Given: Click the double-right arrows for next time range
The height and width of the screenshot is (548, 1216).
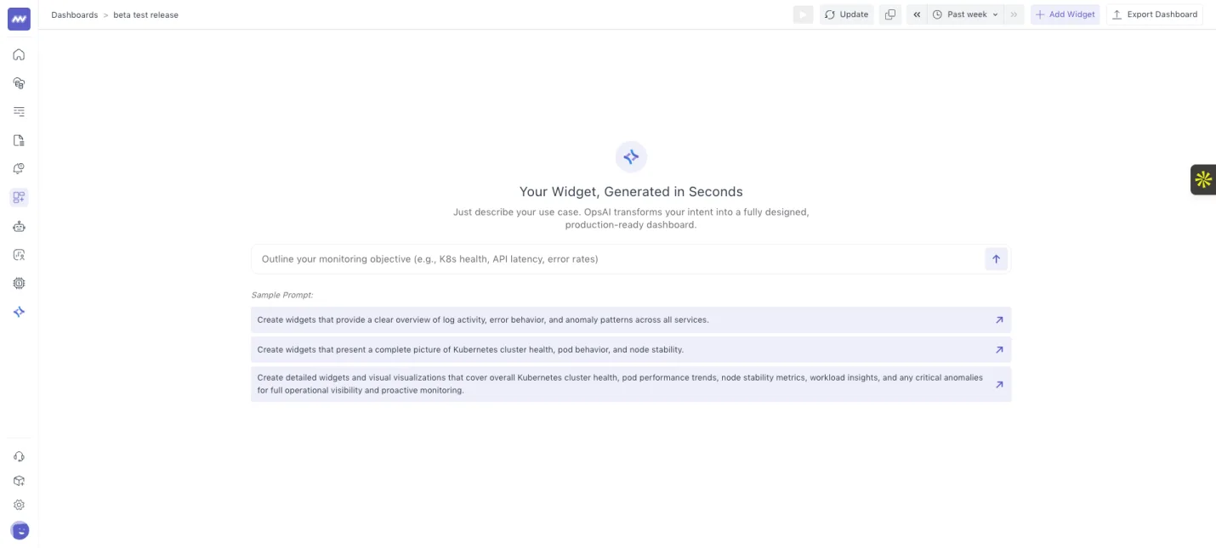Looking at the screenshot, I should [x=1014, y=14].
